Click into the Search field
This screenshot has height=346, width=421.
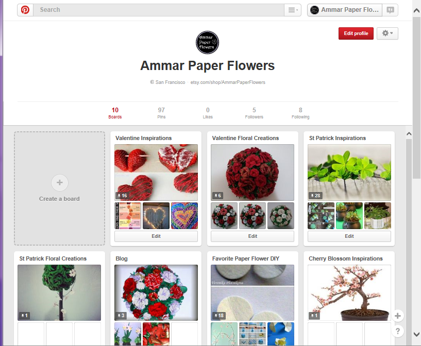158,10
